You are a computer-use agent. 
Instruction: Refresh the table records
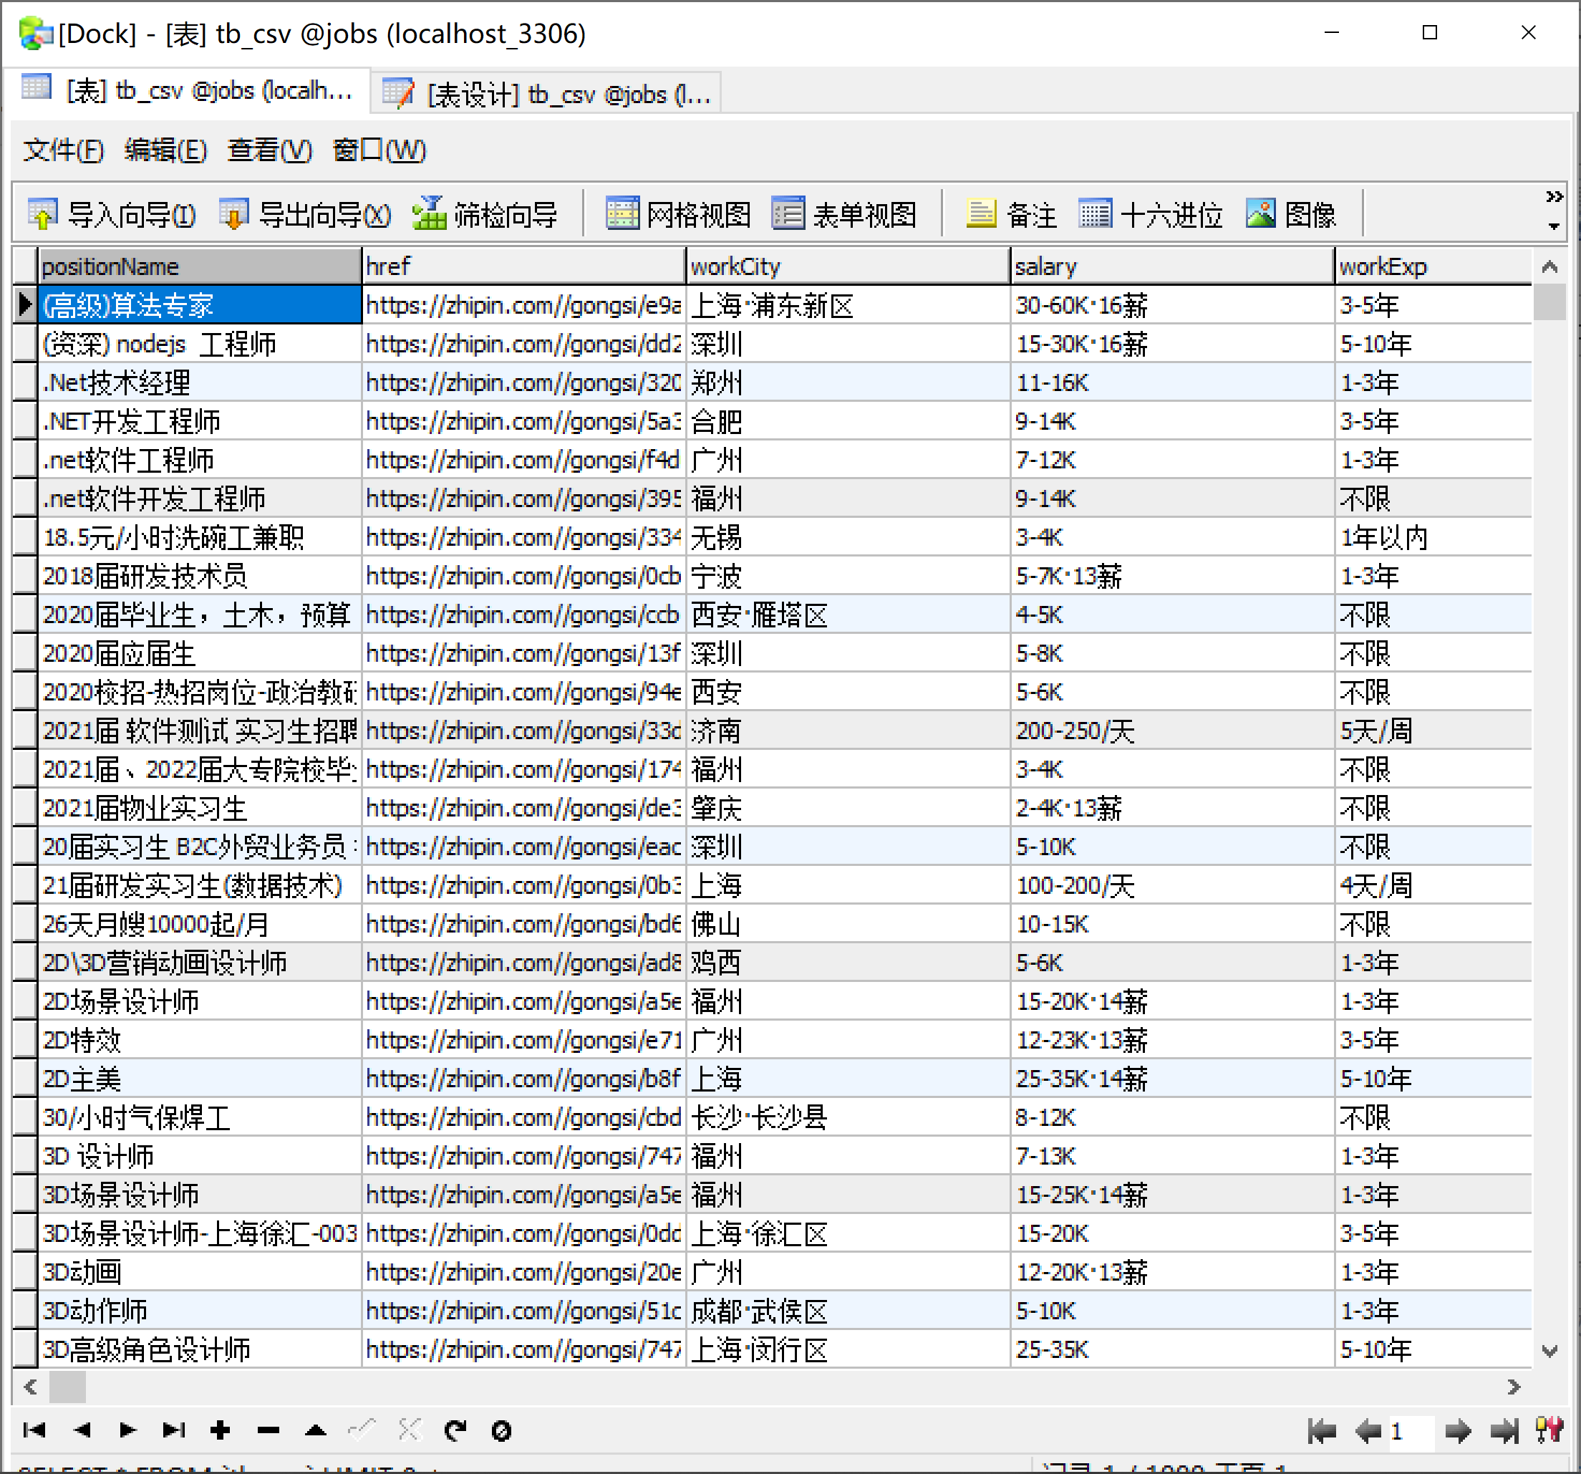(x=455, y=1430)
